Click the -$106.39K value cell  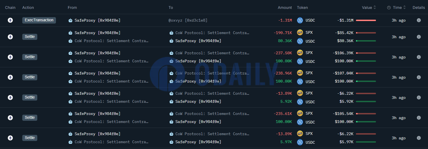coord(343,53)
